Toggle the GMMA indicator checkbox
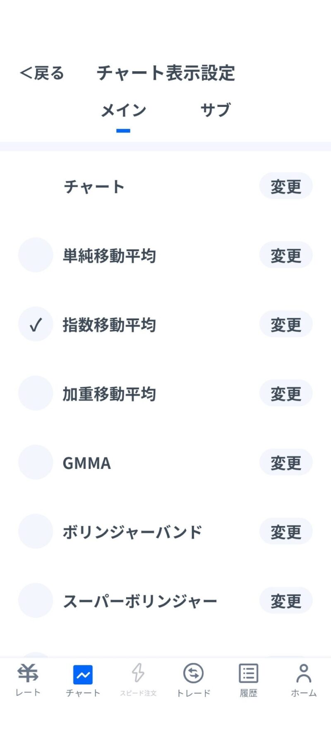Image resolution: width=331 pixels, height=737 pixels. coord(36,462)
